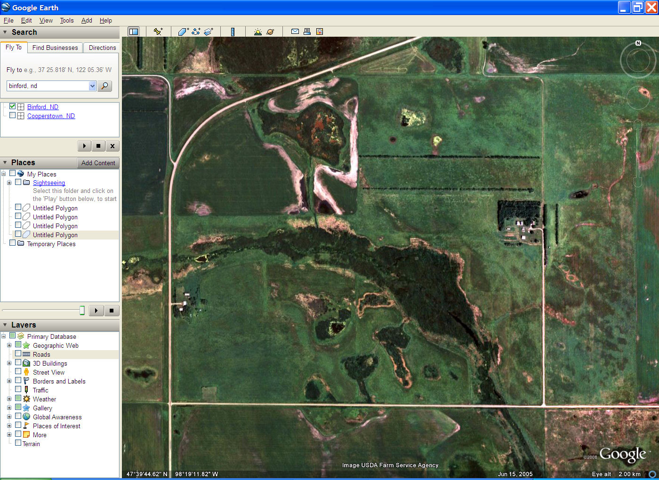Collapse the Layers panel triangle
The width and height of the screenshot is (659, 480).
click(5, 325)
